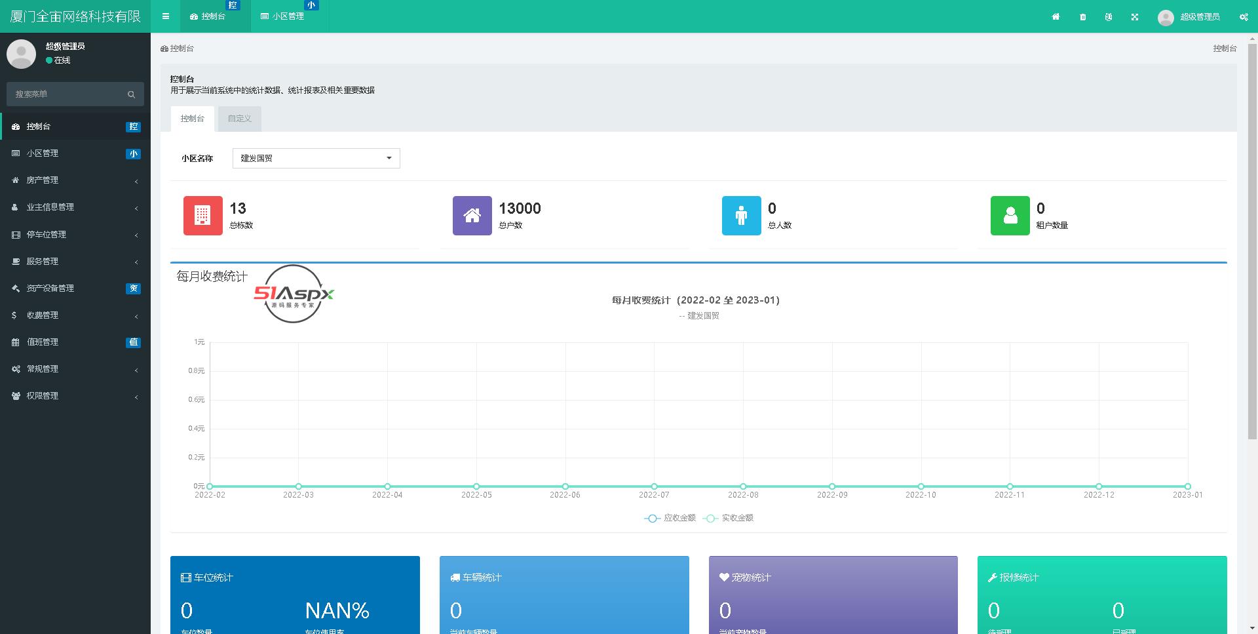This screenshot has height=634, width=1258.
Task: Open the 小区名称 dropdown showing 建发国贸
Action: (316, 158)
